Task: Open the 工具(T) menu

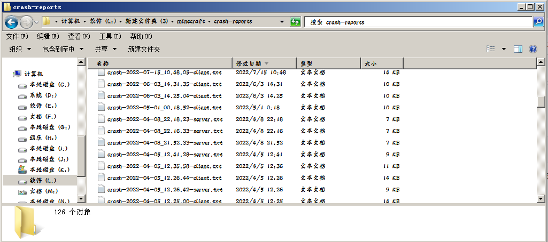Action: 110,36
